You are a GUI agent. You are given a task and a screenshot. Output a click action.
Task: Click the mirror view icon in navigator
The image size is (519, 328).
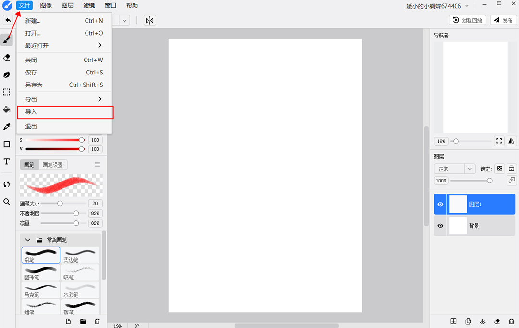click(x=511, y=141)
